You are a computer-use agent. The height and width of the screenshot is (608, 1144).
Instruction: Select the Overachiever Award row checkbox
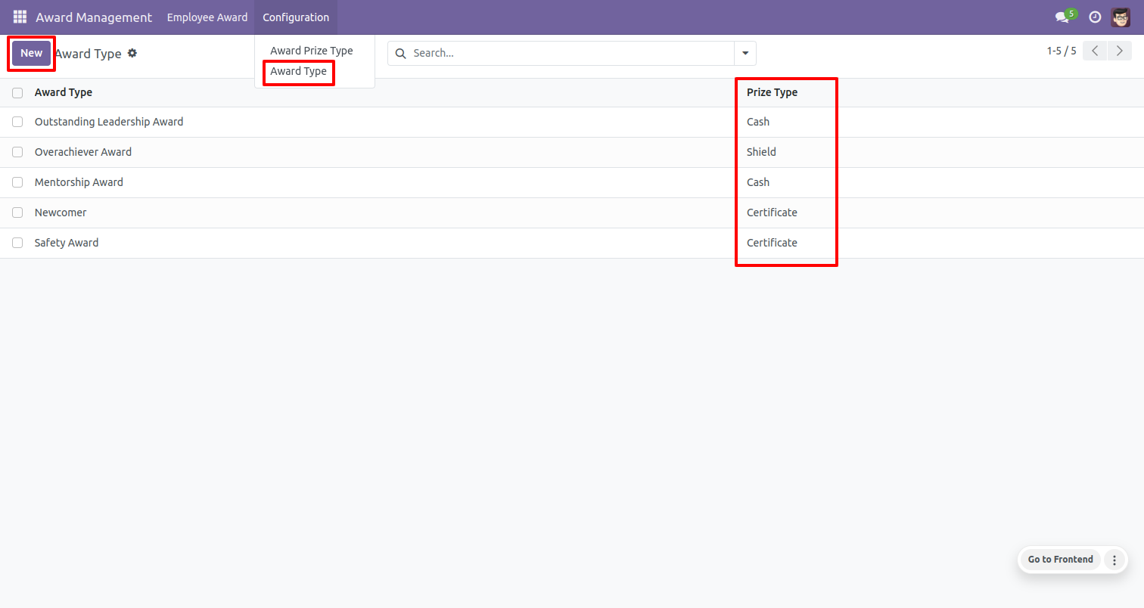tap(17, 152)
